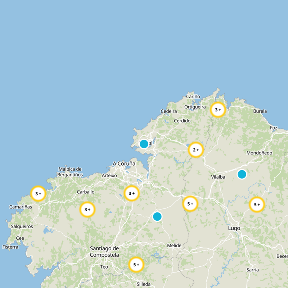This screenshot has width=288, height=288.
Task: Click the Teo town label
Action: click(104, 267)
